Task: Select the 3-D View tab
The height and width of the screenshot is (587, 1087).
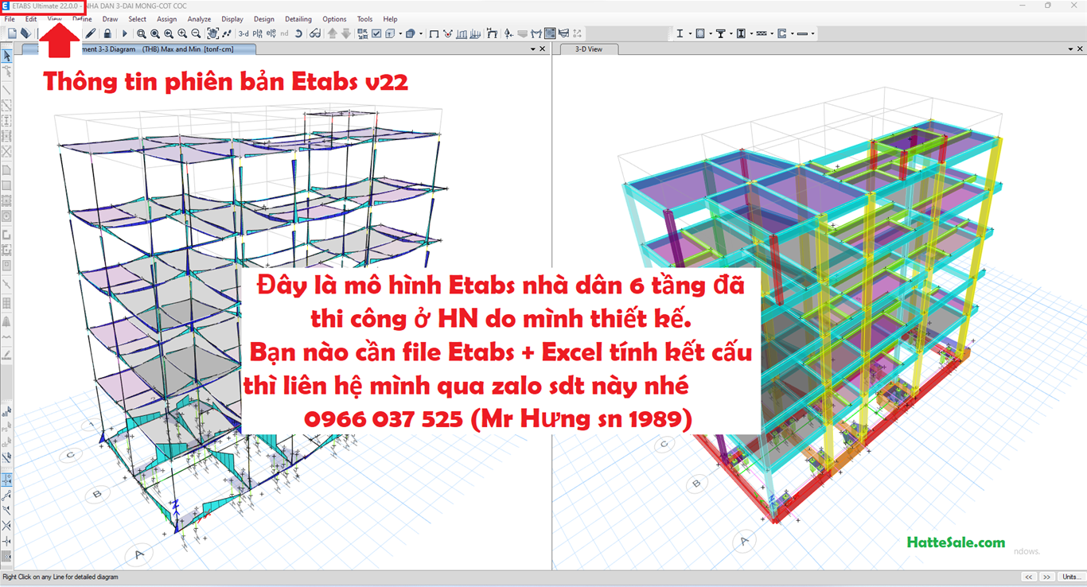Action: [x=589, y=49]
